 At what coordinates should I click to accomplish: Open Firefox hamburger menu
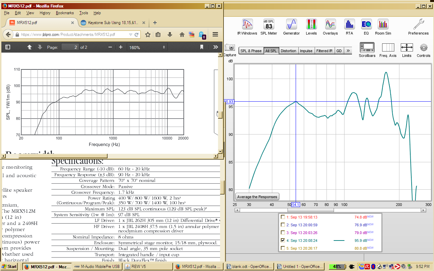pos(215,35)
